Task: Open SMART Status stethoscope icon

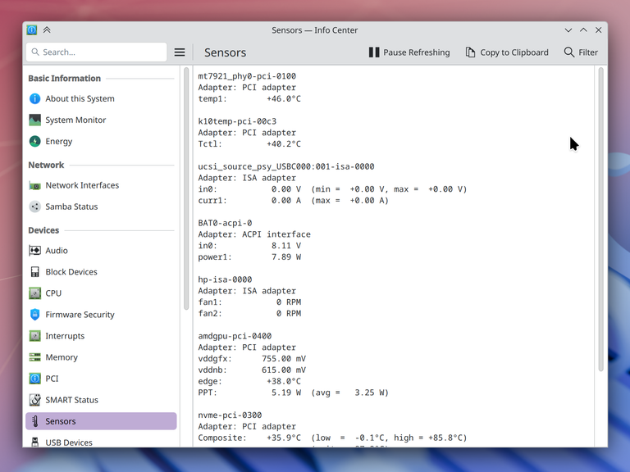Action: [x=35, y=400]
